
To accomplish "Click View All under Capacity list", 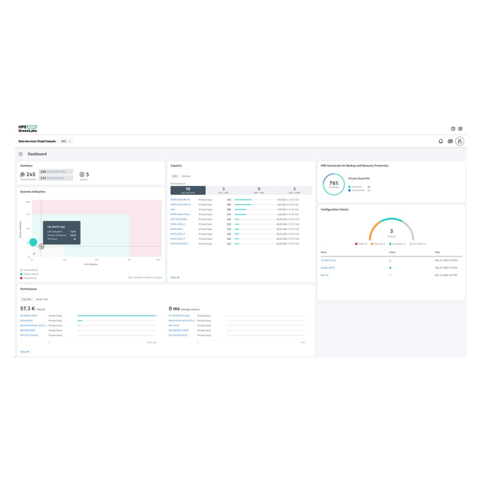I will 174,277.
